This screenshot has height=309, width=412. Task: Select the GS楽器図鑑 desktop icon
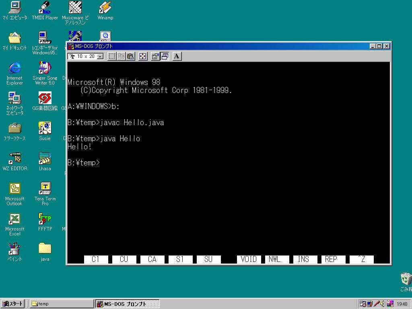45,101
